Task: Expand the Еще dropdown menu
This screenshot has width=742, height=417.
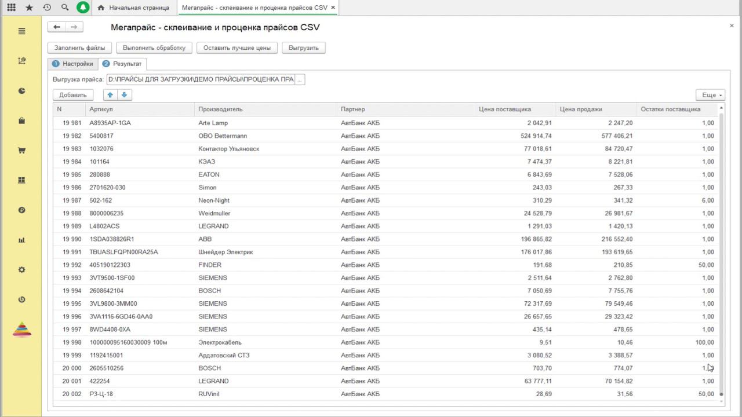Action: [710, 95]
